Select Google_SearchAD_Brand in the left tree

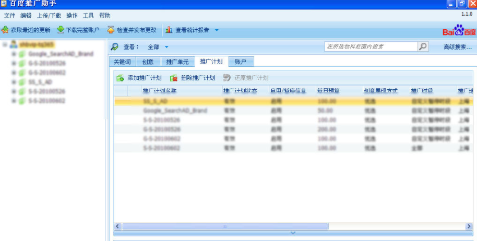61,54
